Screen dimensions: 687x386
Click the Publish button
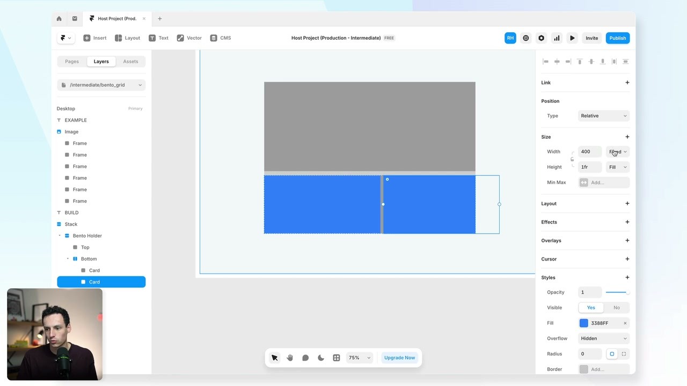617,38
